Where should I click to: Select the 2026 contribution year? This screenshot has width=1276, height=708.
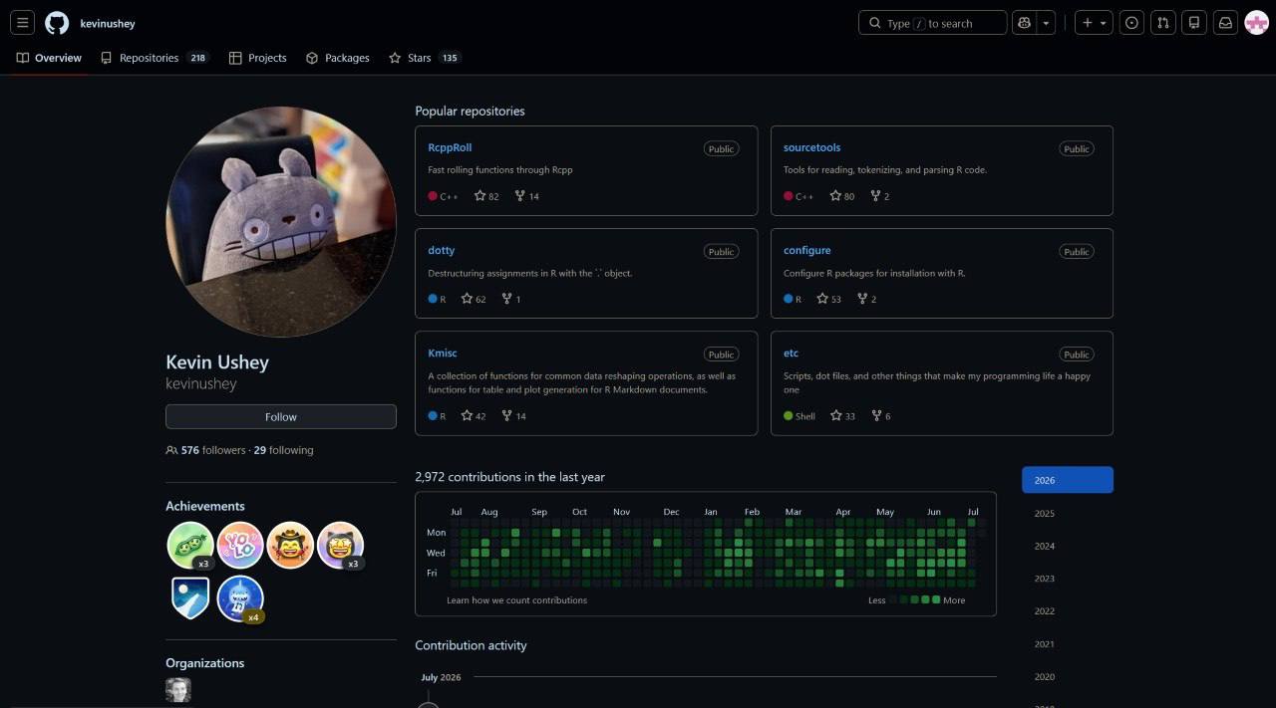pyautogui.click(x=1068, y=480)
